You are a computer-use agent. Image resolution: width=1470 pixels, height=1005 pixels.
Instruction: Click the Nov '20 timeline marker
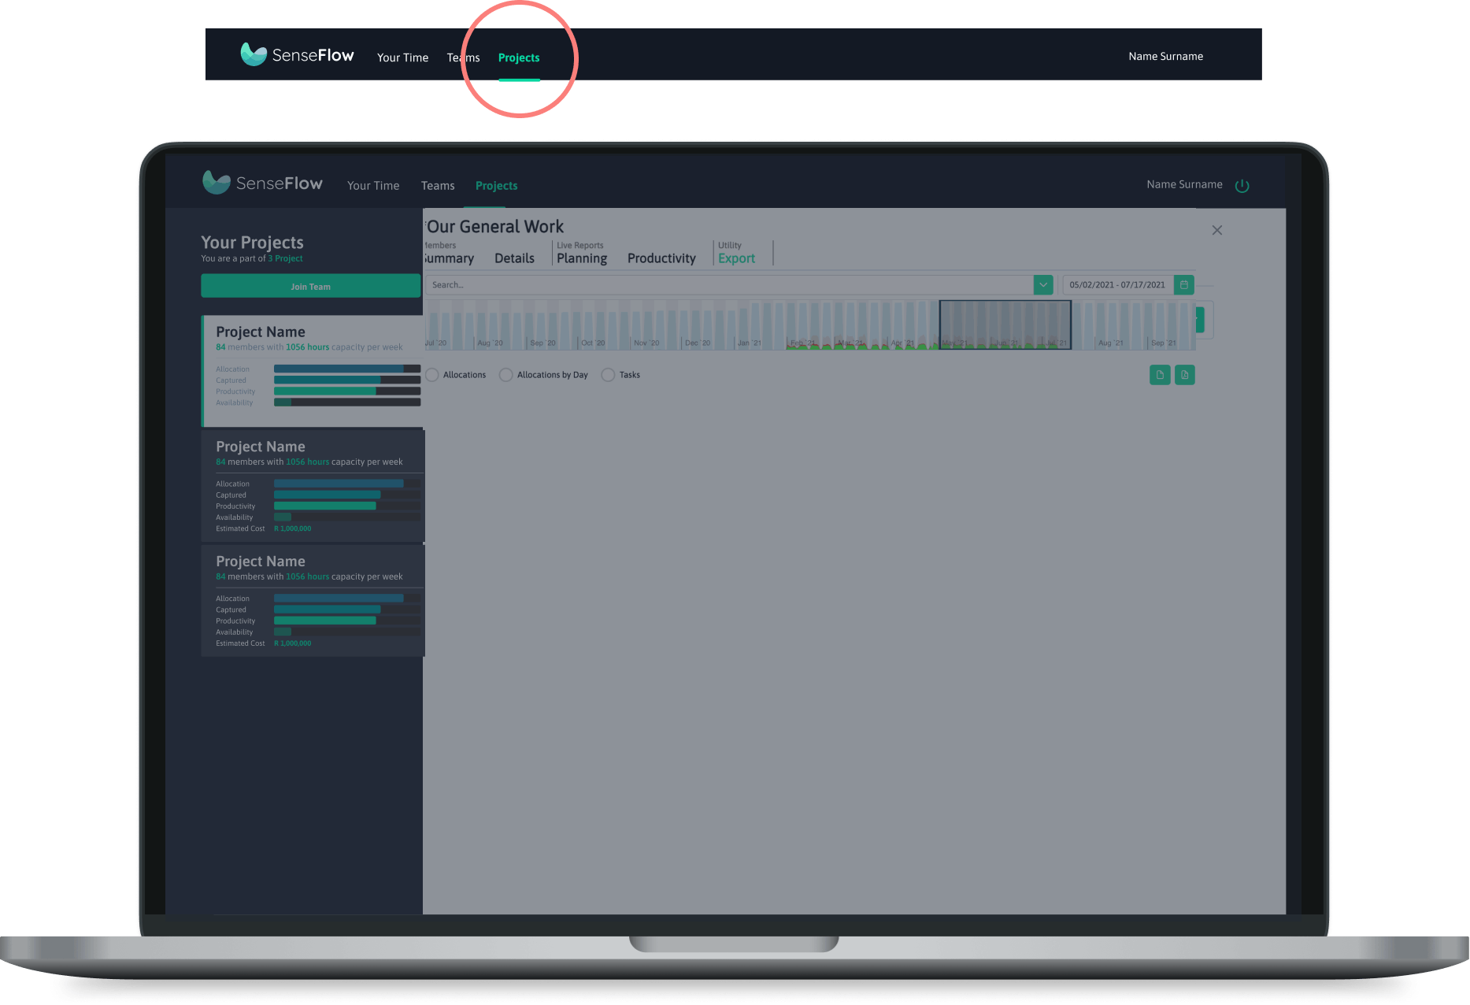[x=646, y=343]
